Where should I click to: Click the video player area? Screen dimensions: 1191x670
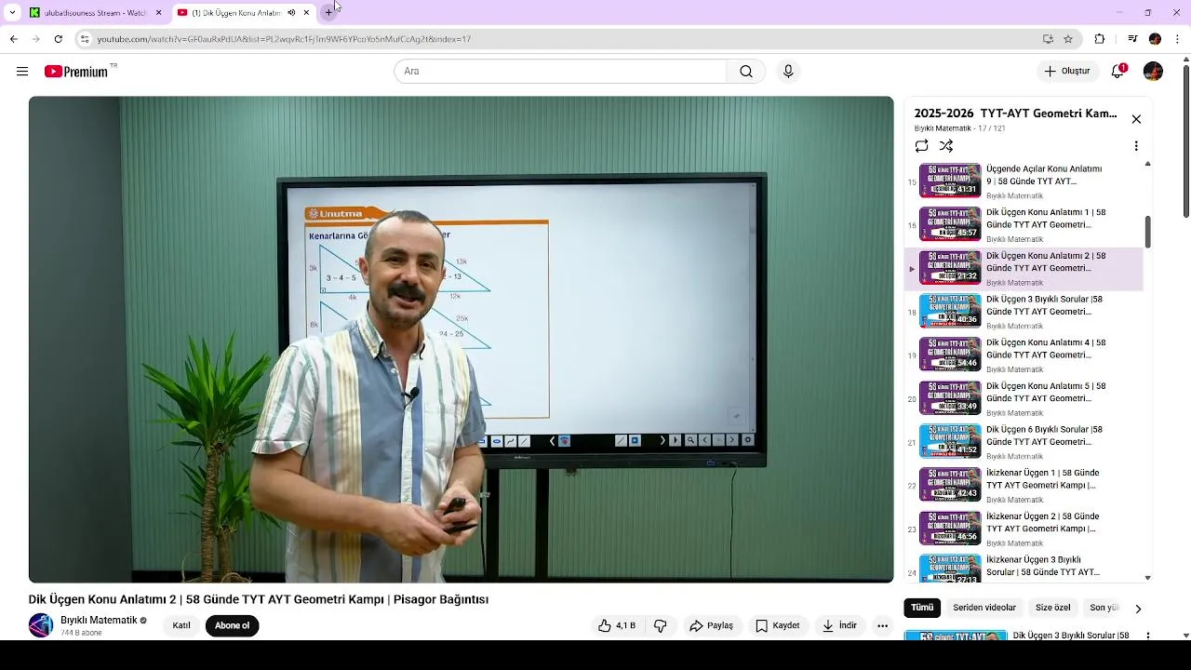point(461,339)
